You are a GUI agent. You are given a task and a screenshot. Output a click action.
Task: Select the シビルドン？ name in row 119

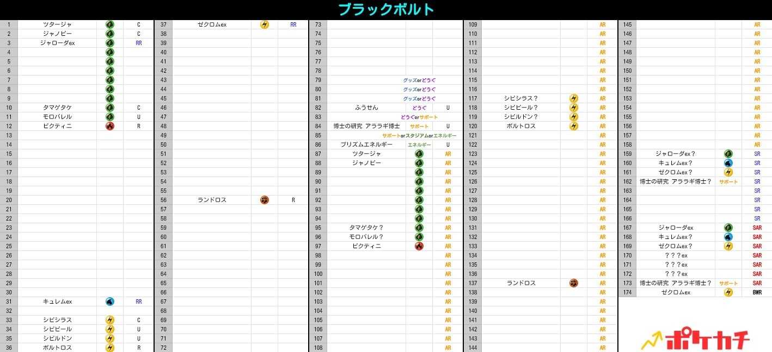pyautogui.click(x=521, y=117)
